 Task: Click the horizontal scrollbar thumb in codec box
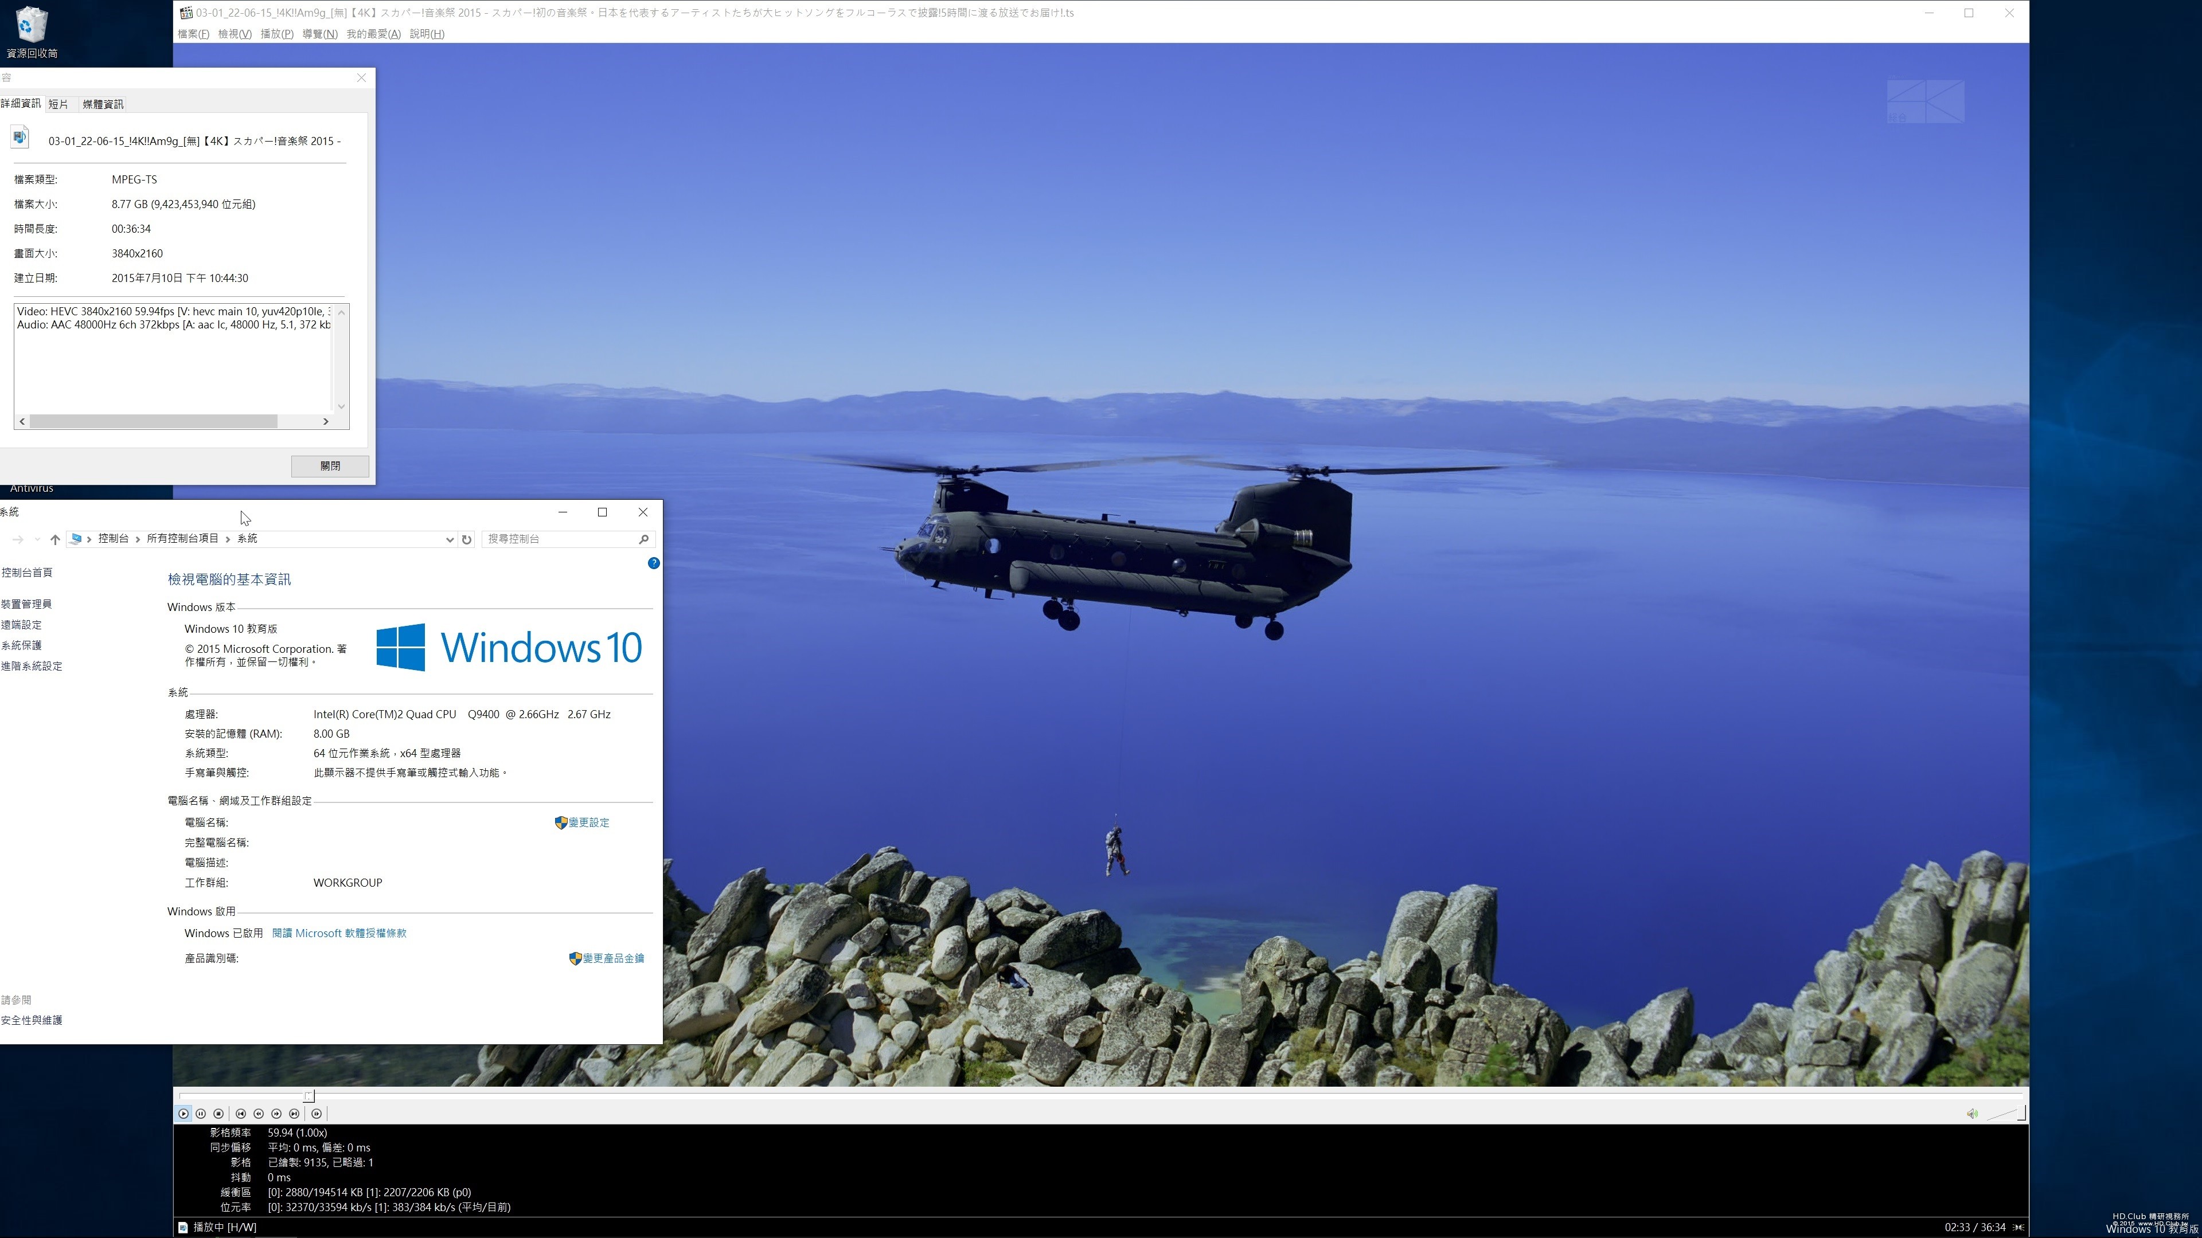[154, 421]
